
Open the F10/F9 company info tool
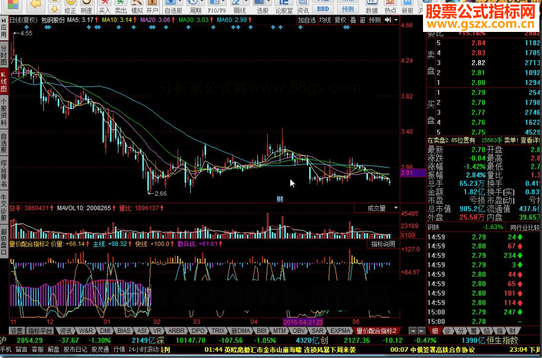pyautogui.click(x=216, y=7)
